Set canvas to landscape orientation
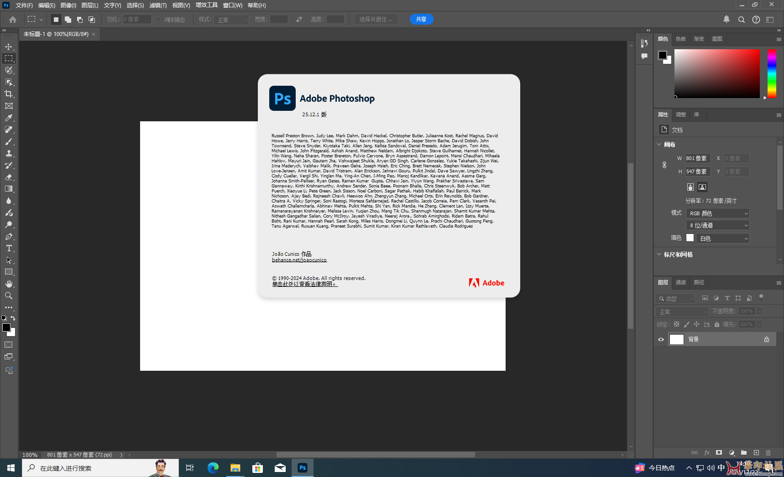784x477 pixels. coord(702,187)
